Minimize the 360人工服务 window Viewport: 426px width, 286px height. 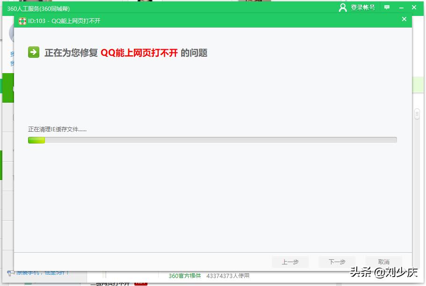click(x=401, y=7)
